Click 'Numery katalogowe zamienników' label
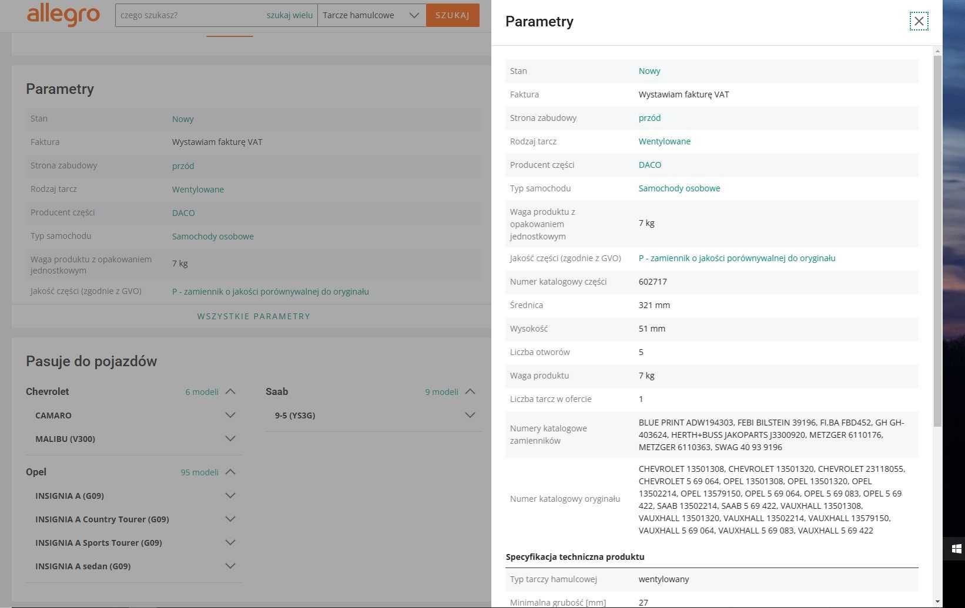This screenshot has height=608, width=965. click(x=548, y=434)
